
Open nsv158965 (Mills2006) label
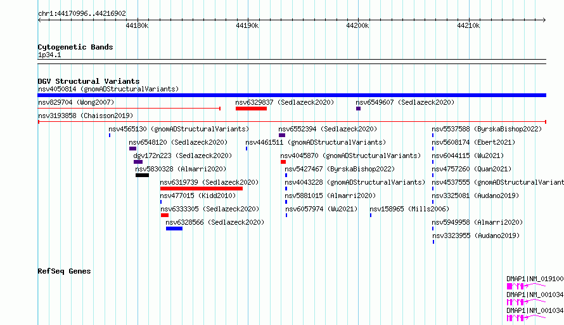(x=409, y=209)
